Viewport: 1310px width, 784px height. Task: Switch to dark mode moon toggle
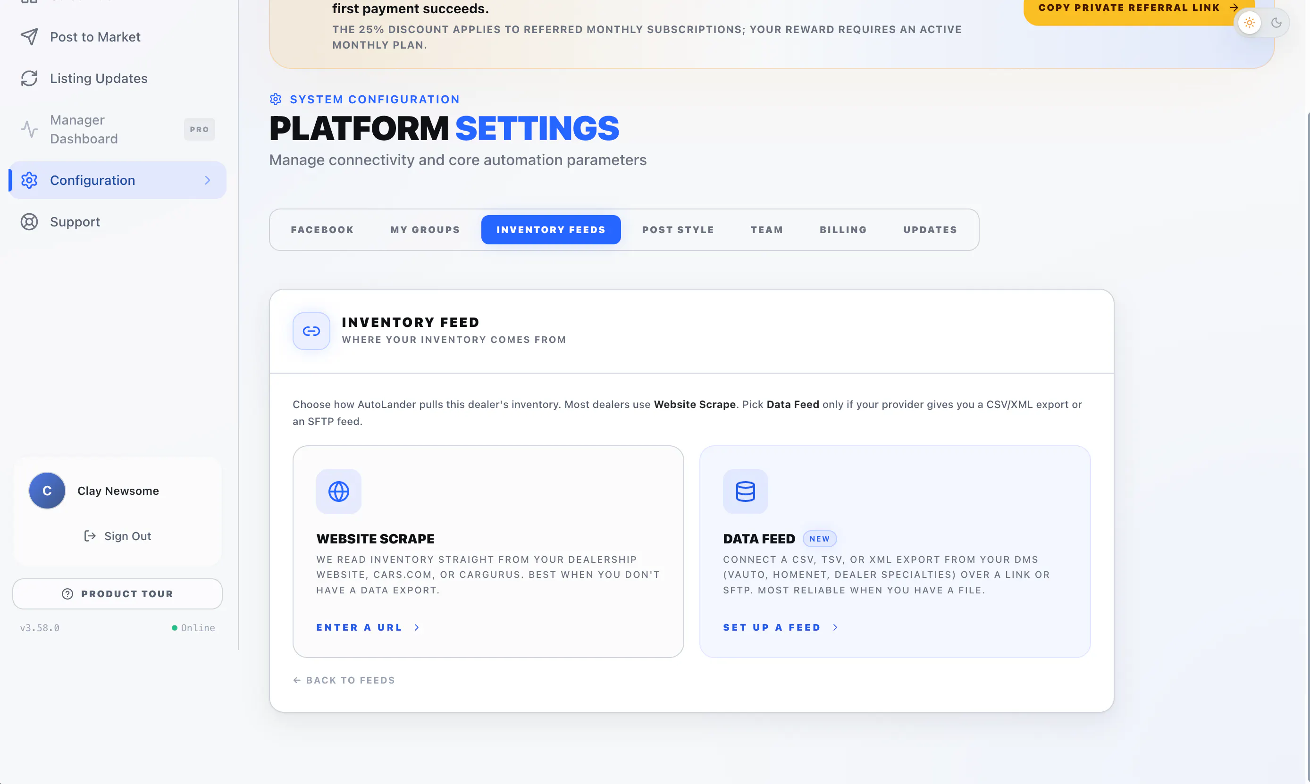coord(1276,23)
